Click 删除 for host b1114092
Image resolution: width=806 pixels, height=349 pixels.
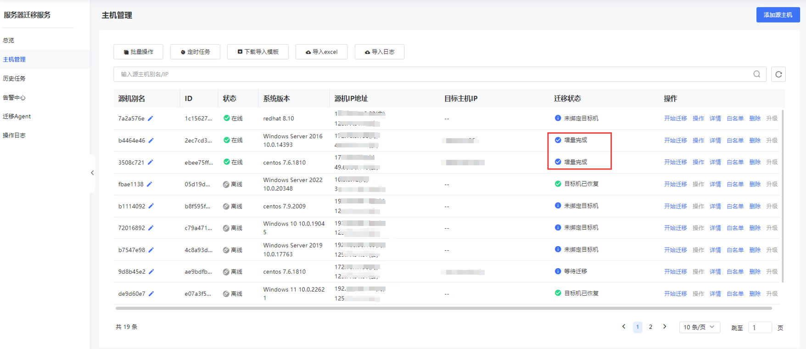[755, 206]
